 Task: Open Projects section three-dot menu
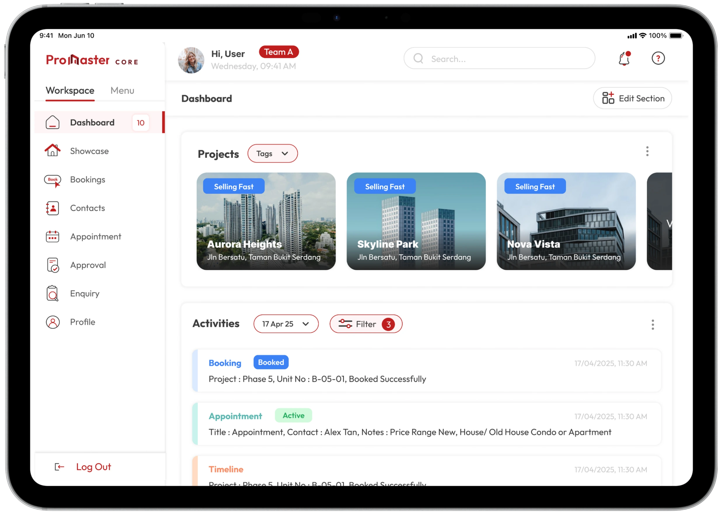(x=647, y=152)
